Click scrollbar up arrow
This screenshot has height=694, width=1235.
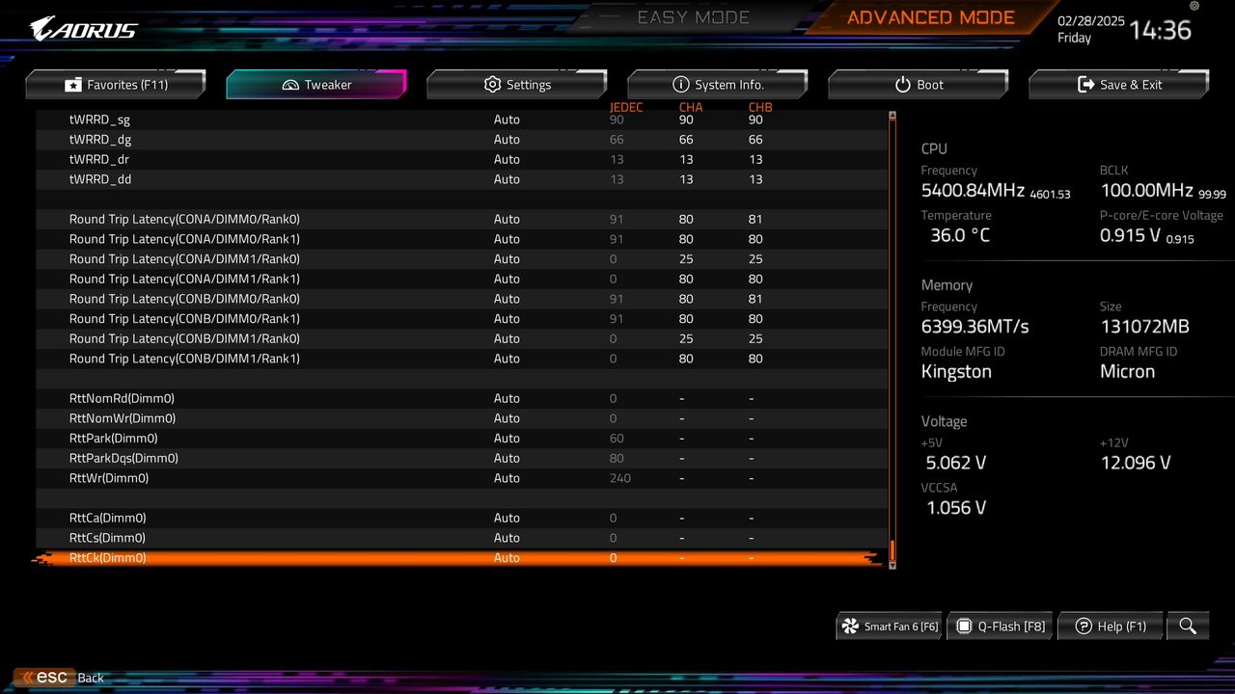[892, 114]
